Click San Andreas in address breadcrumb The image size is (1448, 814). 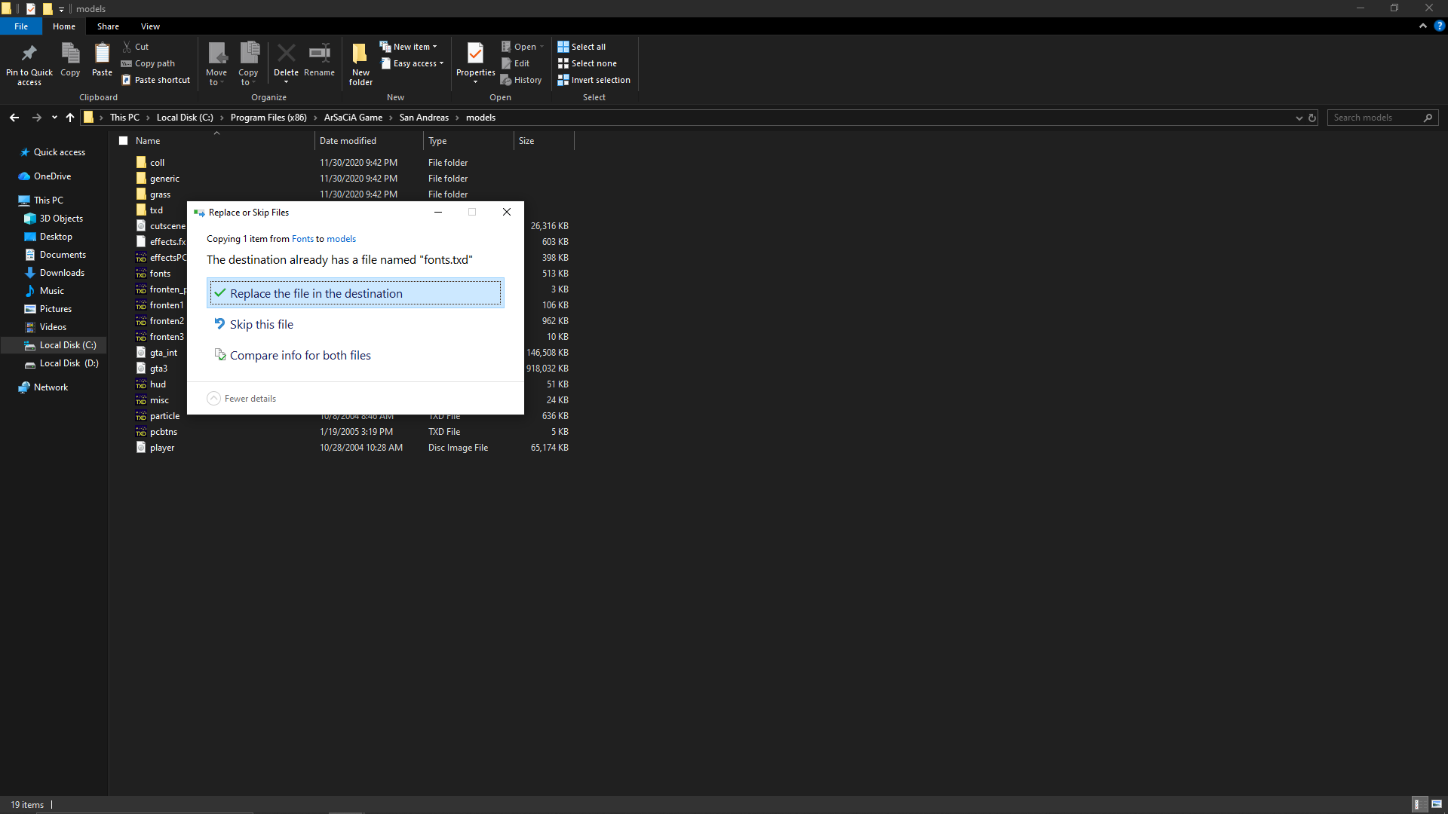(x=424, y=118)
